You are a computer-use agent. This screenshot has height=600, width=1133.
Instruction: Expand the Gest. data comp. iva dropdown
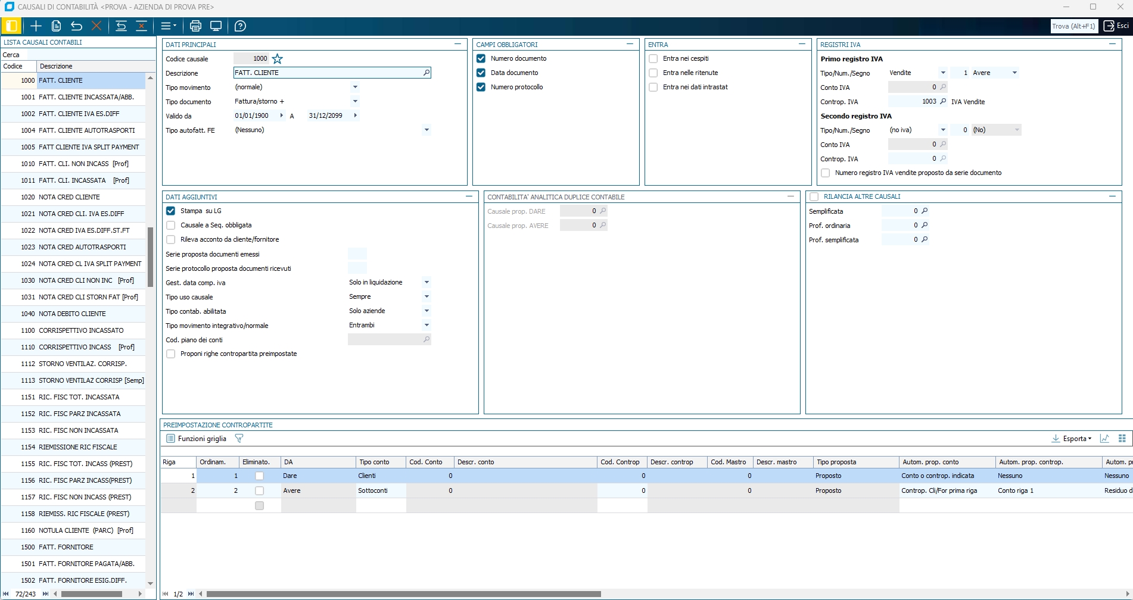point(427,283)
